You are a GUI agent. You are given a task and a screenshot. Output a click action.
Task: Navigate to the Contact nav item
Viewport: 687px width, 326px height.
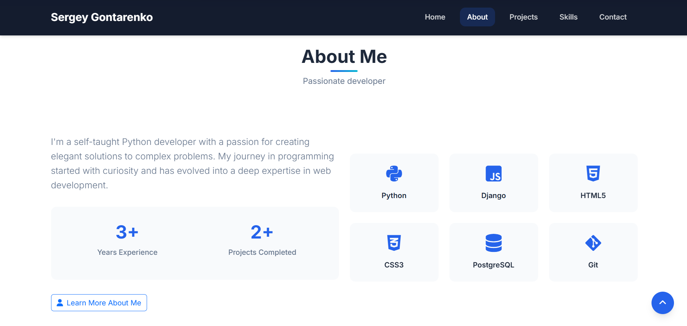613,17
